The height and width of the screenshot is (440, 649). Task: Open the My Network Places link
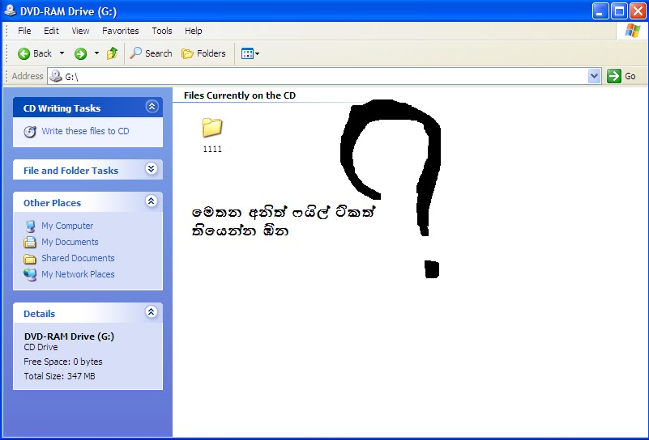pyautogui.click(x=78, y=274)
